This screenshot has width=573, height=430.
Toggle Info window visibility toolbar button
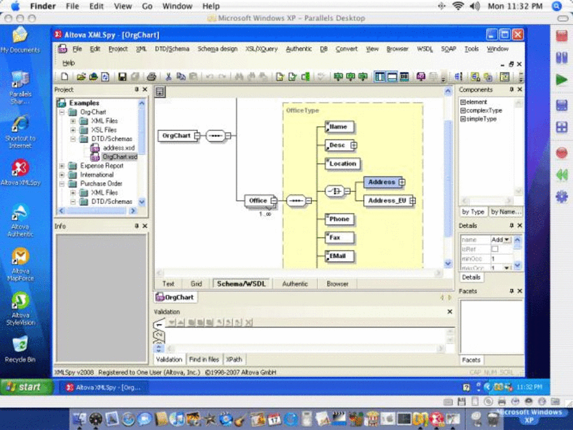click(x=392, y=76)
